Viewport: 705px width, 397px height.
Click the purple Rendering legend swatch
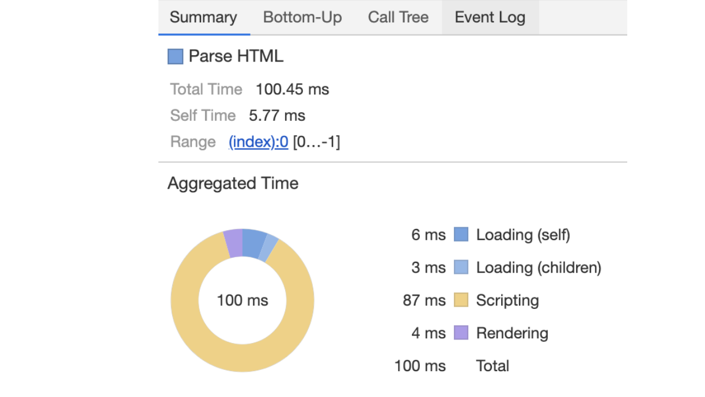click(461, 333)
